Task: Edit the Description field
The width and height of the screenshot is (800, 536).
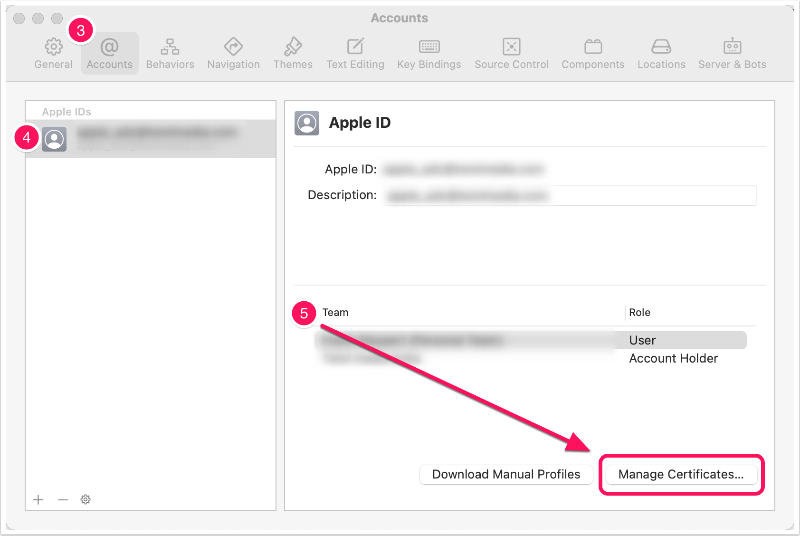Action: coord(571,195)
